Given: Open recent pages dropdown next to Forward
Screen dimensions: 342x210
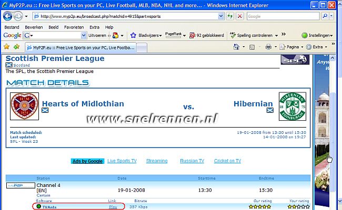Looking at the screenshot, I should coord(26,17).
